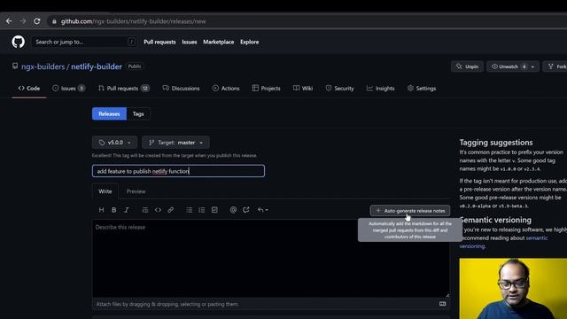Switch to the Tags view
The width and height of the screenshot is (567, 319).
pyautogui.click(x=138, y=114)
